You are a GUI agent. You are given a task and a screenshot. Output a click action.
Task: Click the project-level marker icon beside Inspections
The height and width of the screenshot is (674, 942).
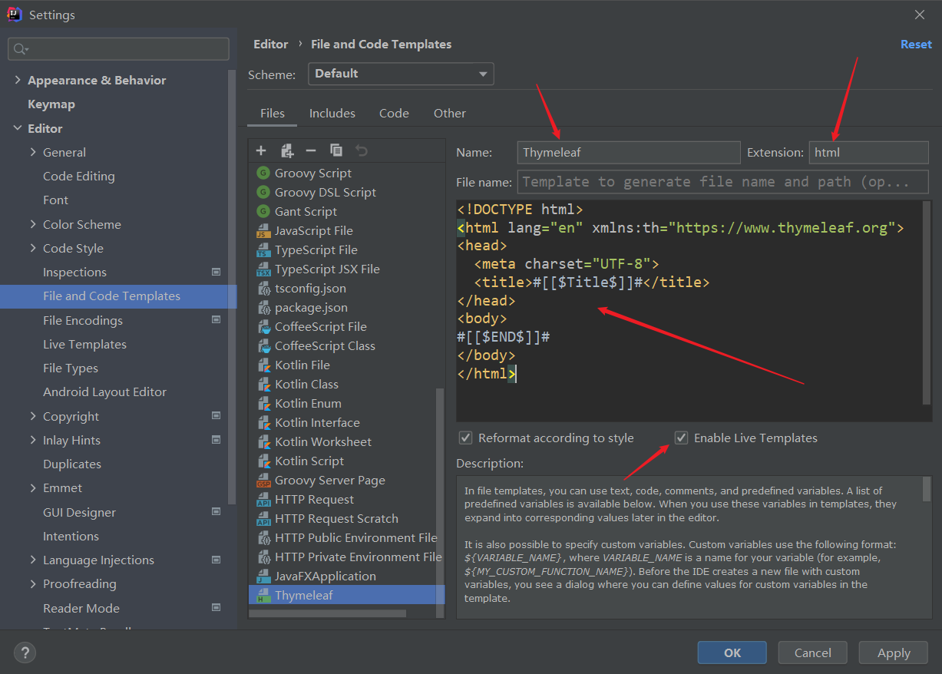[x=216, y=272]
